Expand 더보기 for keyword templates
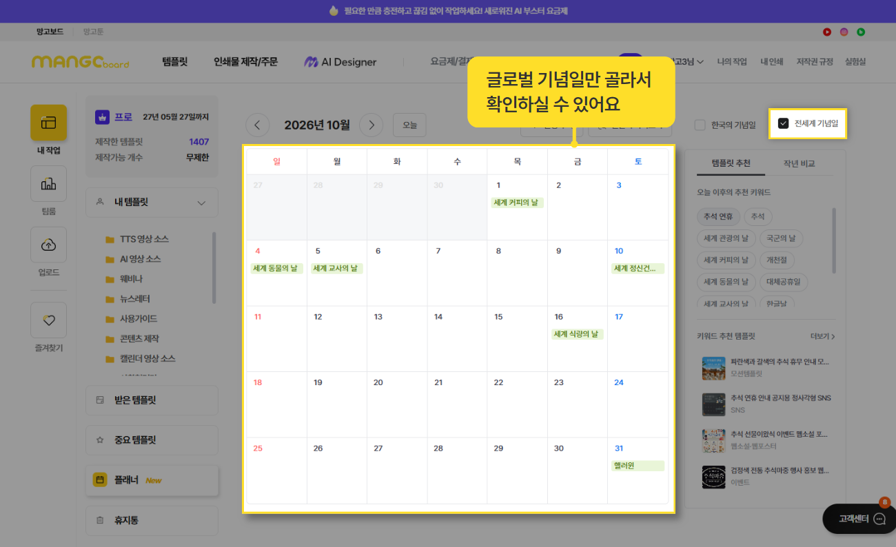This screenshot has width=896, height=547. [823, 336]
